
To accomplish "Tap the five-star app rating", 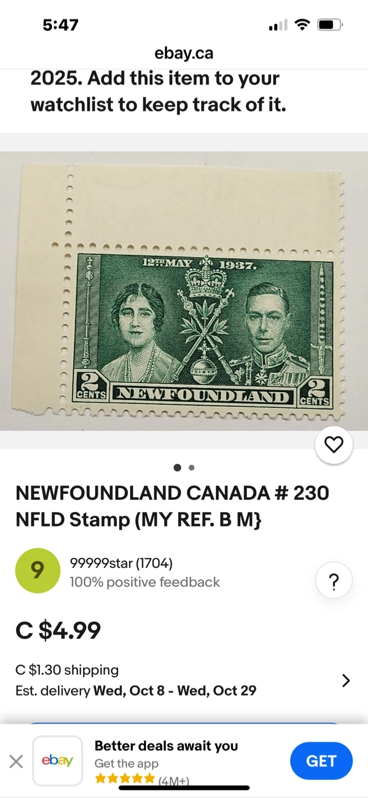I will [125, 779].
